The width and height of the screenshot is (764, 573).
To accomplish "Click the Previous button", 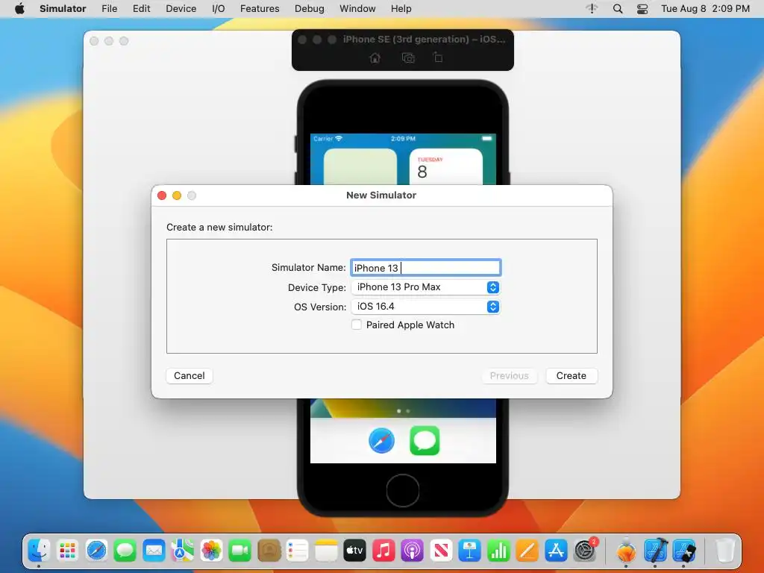I will coord(509,376).
